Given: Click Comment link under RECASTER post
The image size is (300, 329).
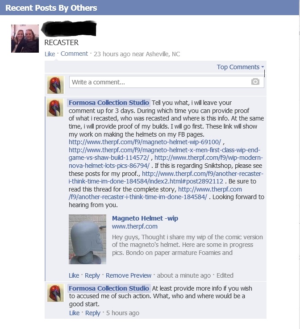Looking at the screenshot, I should click(74, 54).
